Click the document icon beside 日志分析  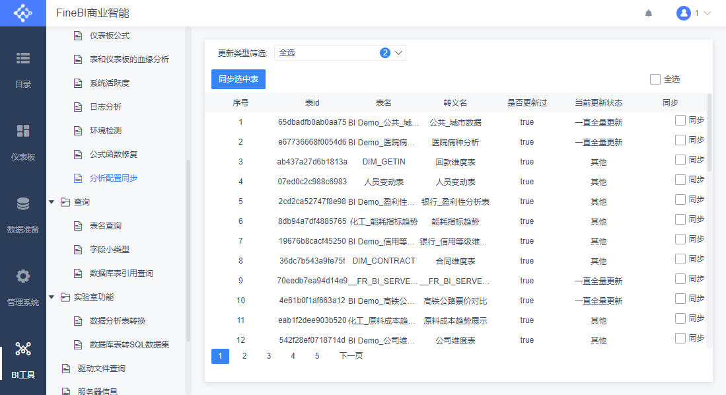coord(78,107)
